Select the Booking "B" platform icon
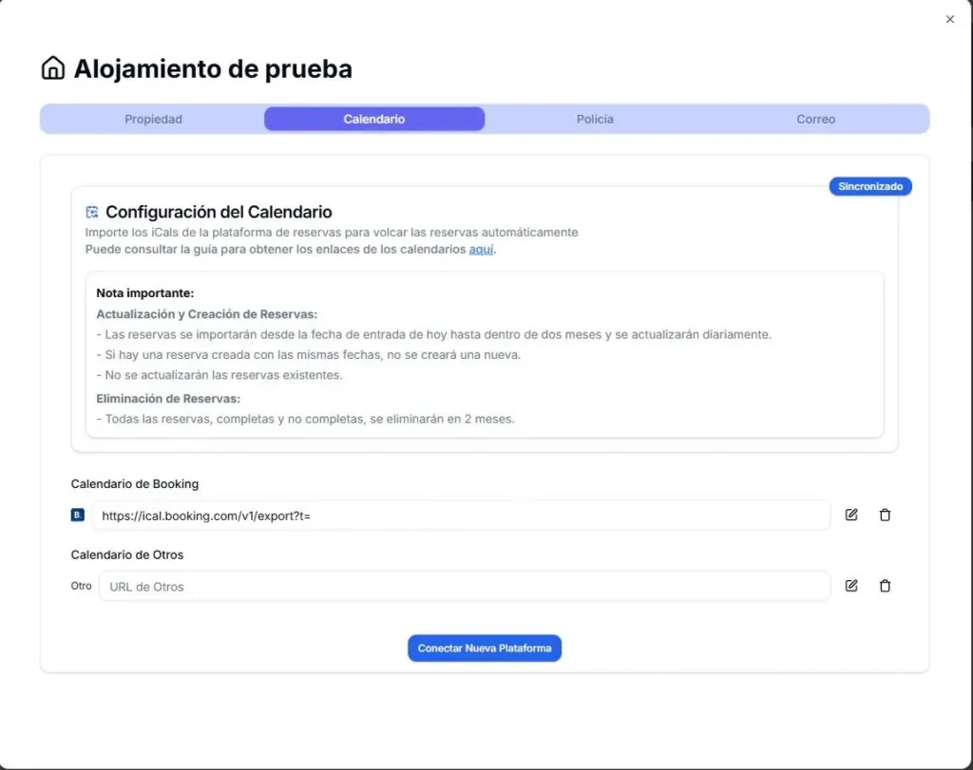Viewport: 973px width, 770px height. pos(76,515)
